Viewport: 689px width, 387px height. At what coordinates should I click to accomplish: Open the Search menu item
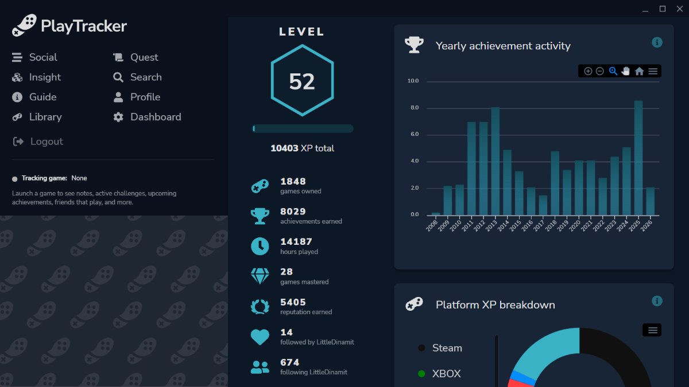[x=146, y=77]
